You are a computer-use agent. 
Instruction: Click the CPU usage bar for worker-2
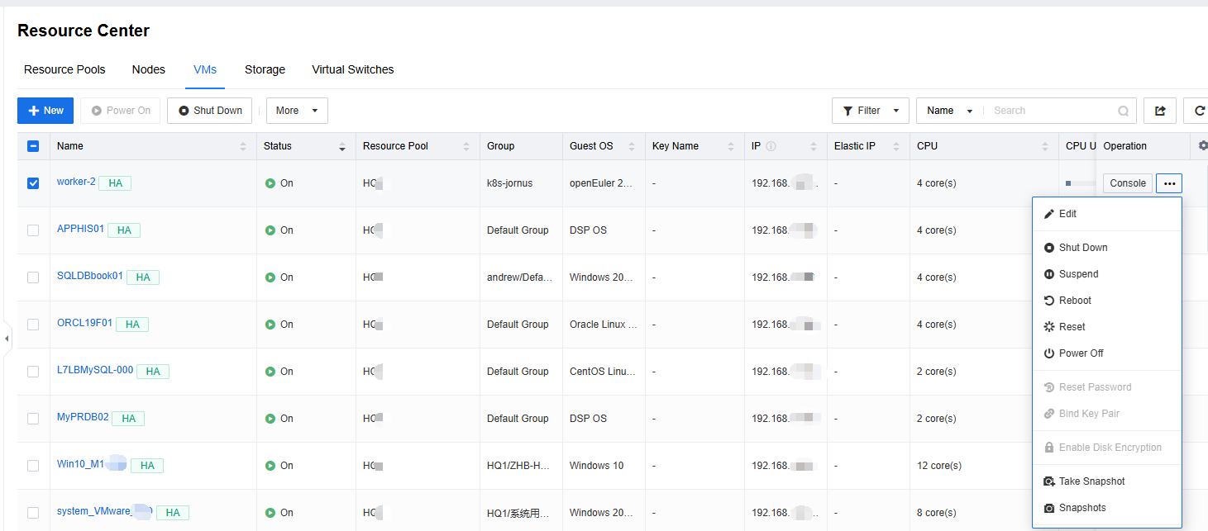coord(1080,183)
